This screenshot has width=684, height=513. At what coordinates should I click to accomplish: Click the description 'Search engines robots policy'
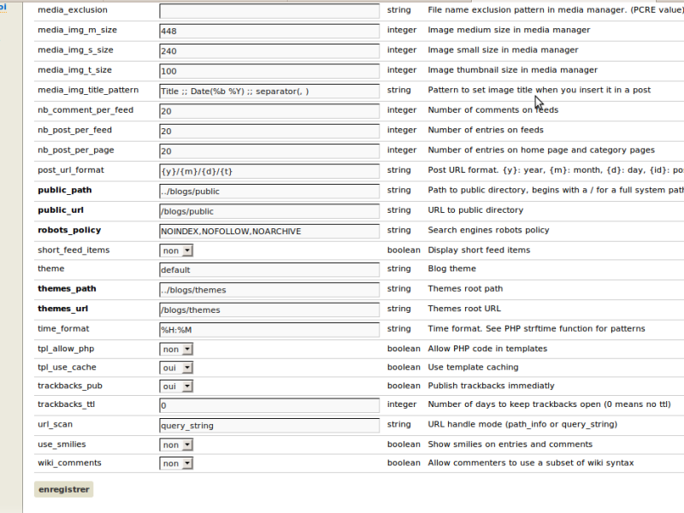pos(488,230)
